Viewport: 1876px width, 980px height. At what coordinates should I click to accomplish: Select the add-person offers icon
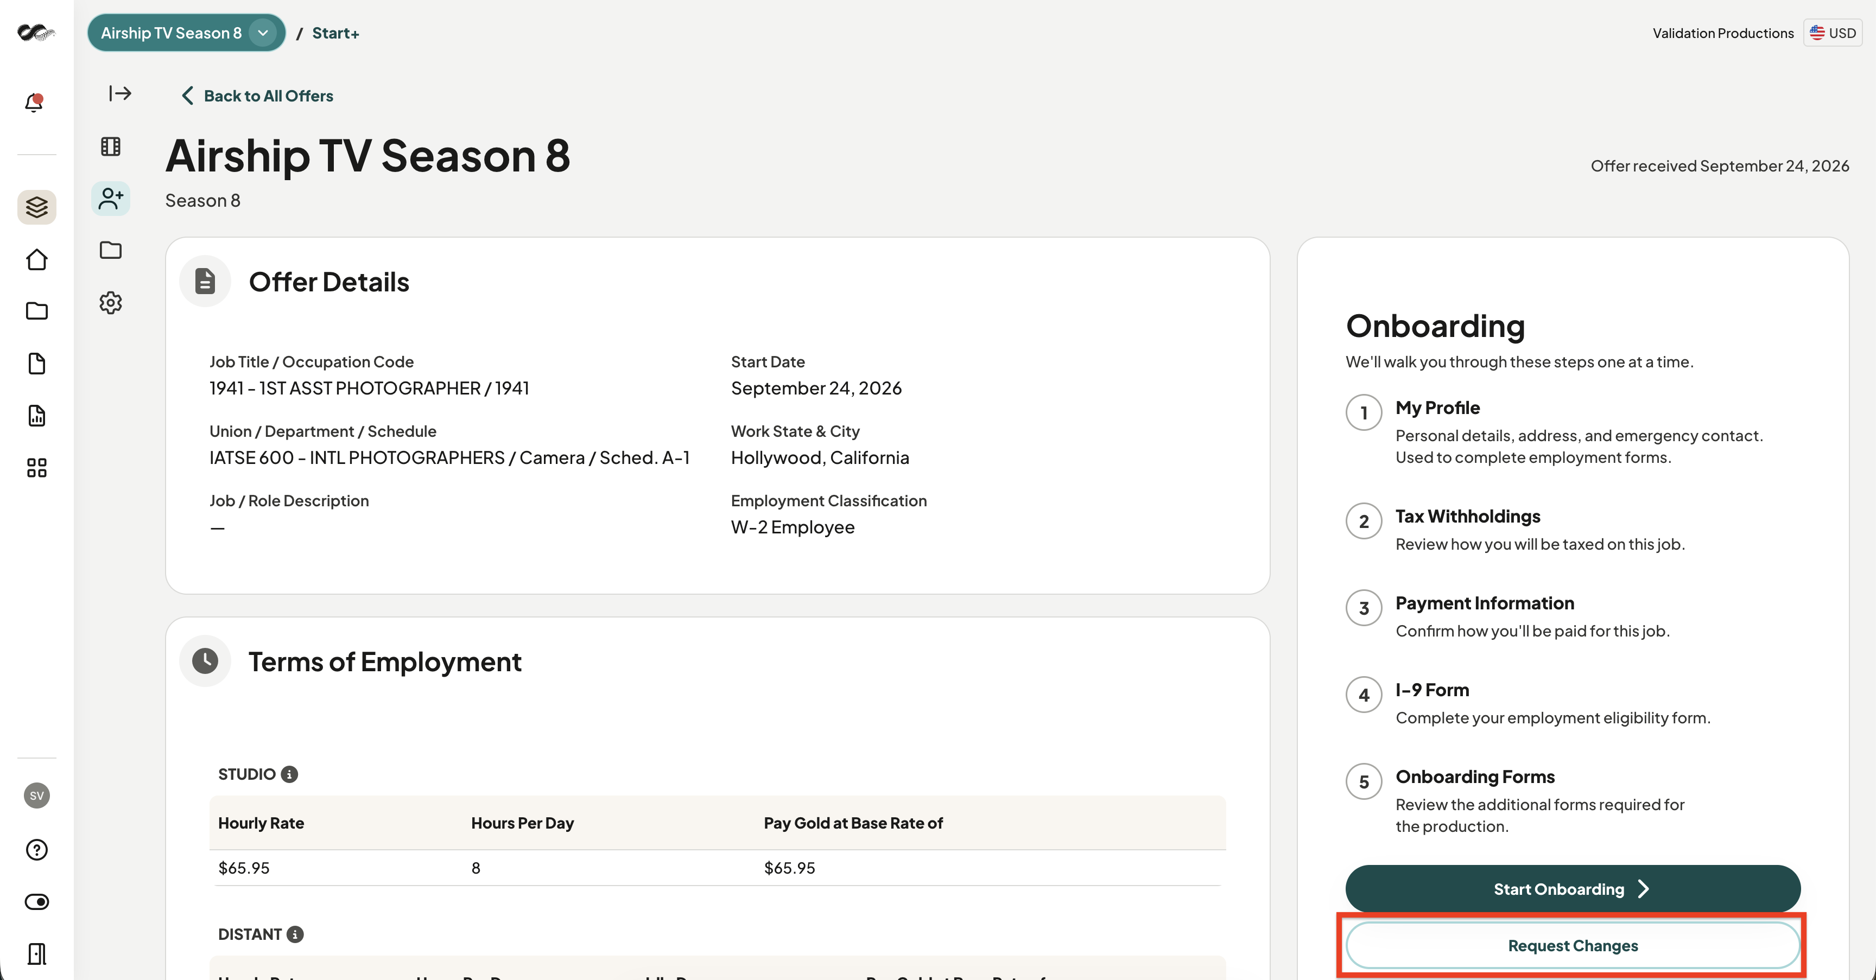pyautogui.click(x=111, y=199)
